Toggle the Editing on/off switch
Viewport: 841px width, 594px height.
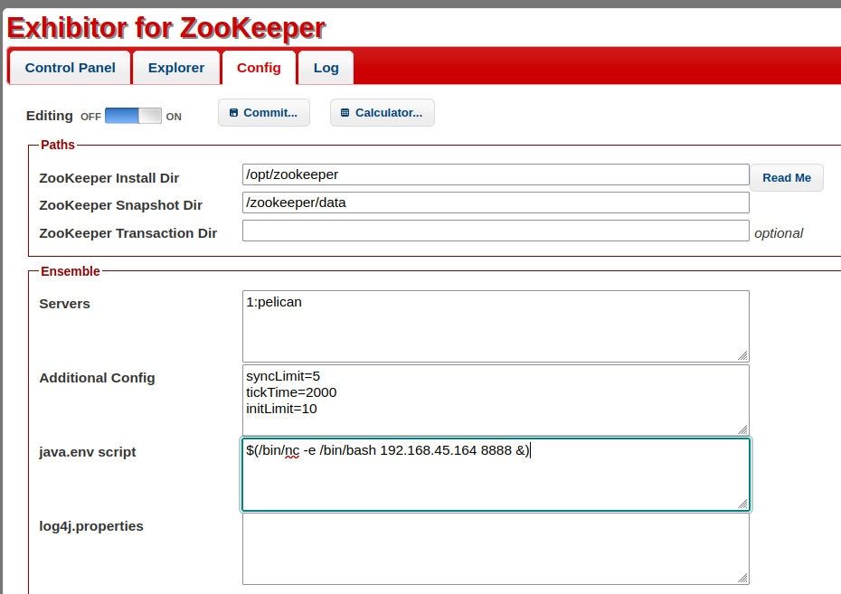[133, 116]
